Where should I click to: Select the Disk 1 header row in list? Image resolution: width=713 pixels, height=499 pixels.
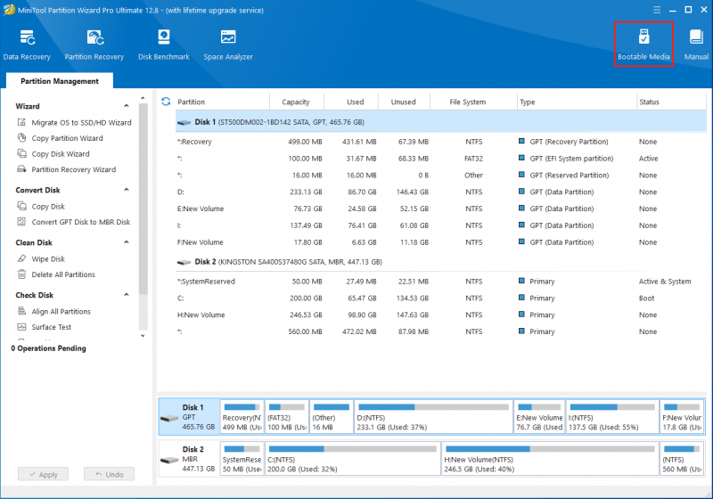(440, 122)
